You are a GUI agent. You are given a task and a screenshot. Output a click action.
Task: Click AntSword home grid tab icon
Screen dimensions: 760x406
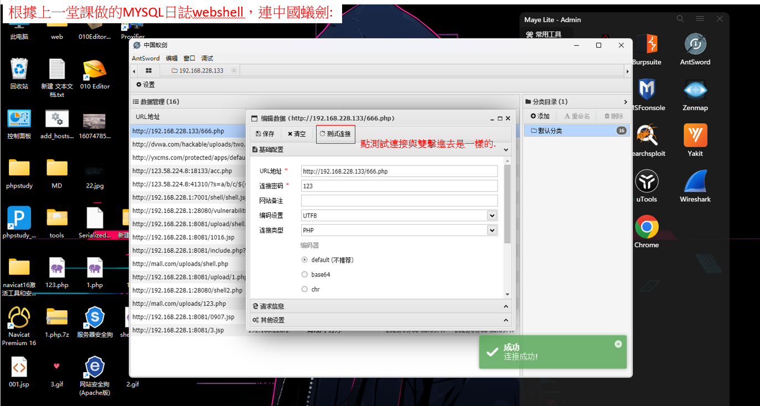click(148, 71)
